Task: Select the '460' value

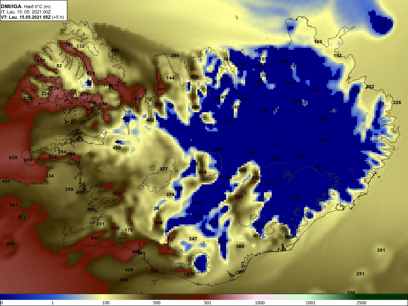Action: pos(91,209)
